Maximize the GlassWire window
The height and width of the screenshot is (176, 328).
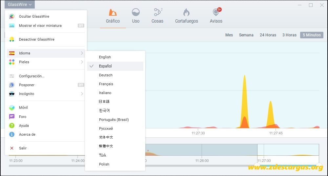311,5
